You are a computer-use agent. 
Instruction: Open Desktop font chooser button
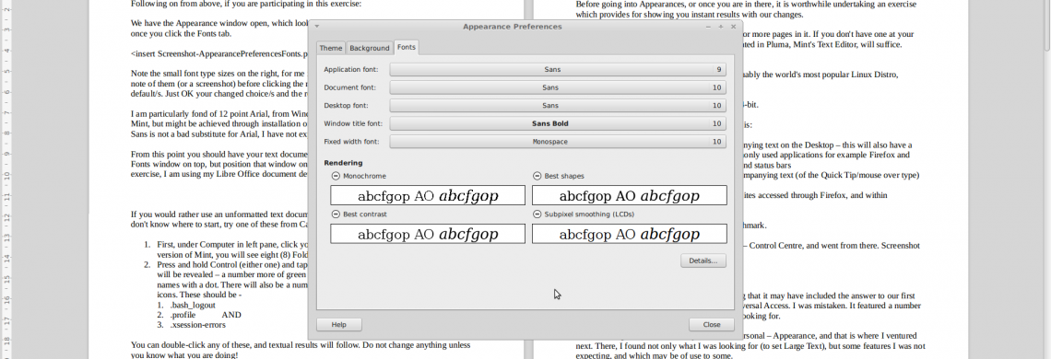pyautogui.click(x=558, y=106)
